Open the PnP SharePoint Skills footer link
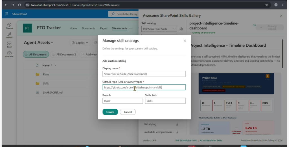The width and height of the screenshot is (289, 147). tap(186, 140)
